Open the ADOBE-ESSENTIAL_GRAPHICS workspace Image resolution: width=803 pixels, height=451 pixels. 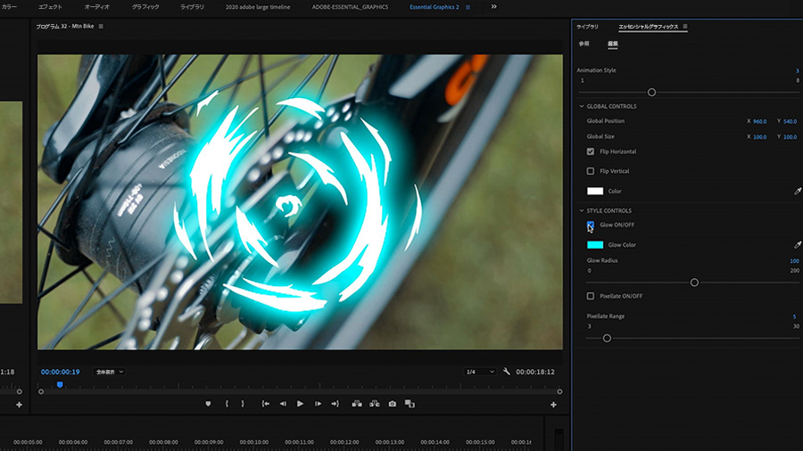pyautogui.click(x=350, y=7)
